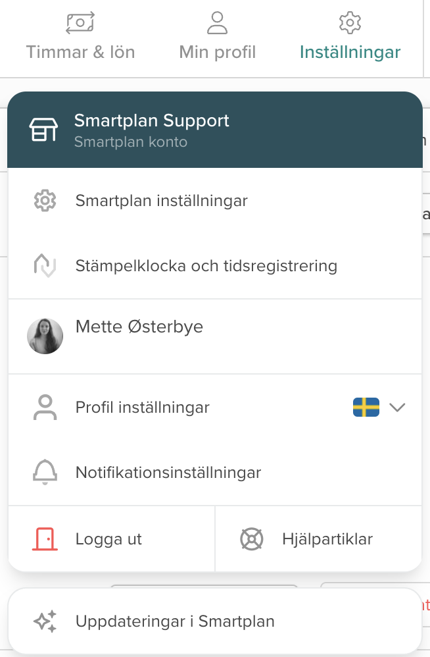Click the Hjälpartiklar lifebuoy icon
This screenshot has width=430, height=657.
[x=252, y=539]
